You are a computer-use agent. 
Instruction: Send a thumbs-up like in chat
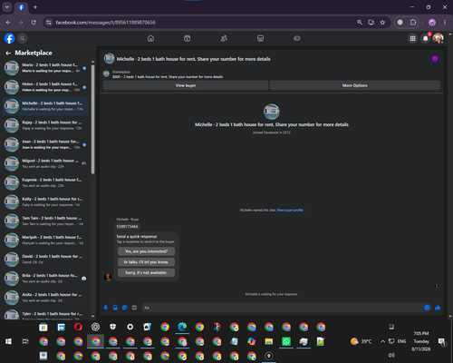438,308
